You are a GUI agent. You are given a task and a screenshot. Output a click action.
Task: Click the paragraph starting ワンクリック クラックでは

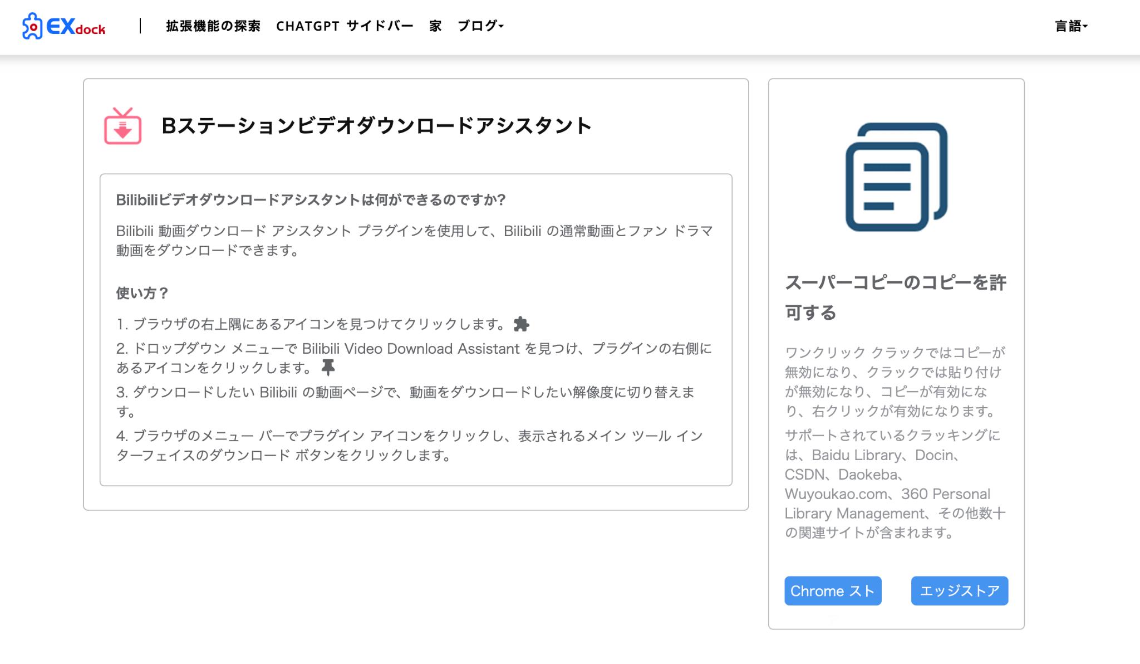point(895,382)
